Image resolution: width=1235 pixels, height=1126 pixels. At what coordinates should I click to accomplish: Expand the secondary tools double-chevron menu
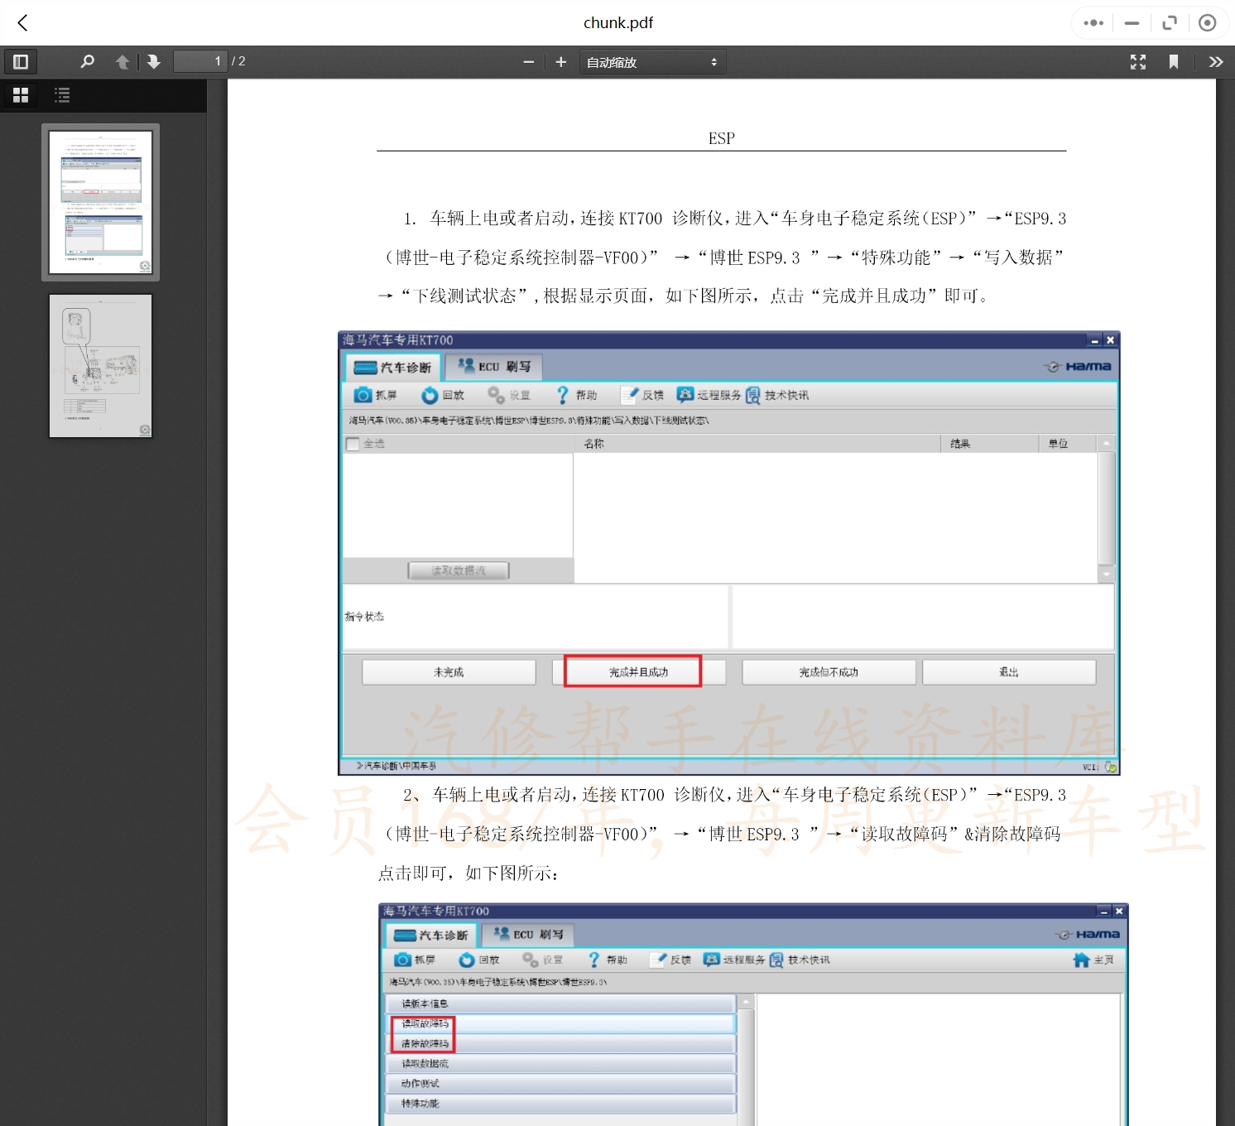[x=1215, y=61]
